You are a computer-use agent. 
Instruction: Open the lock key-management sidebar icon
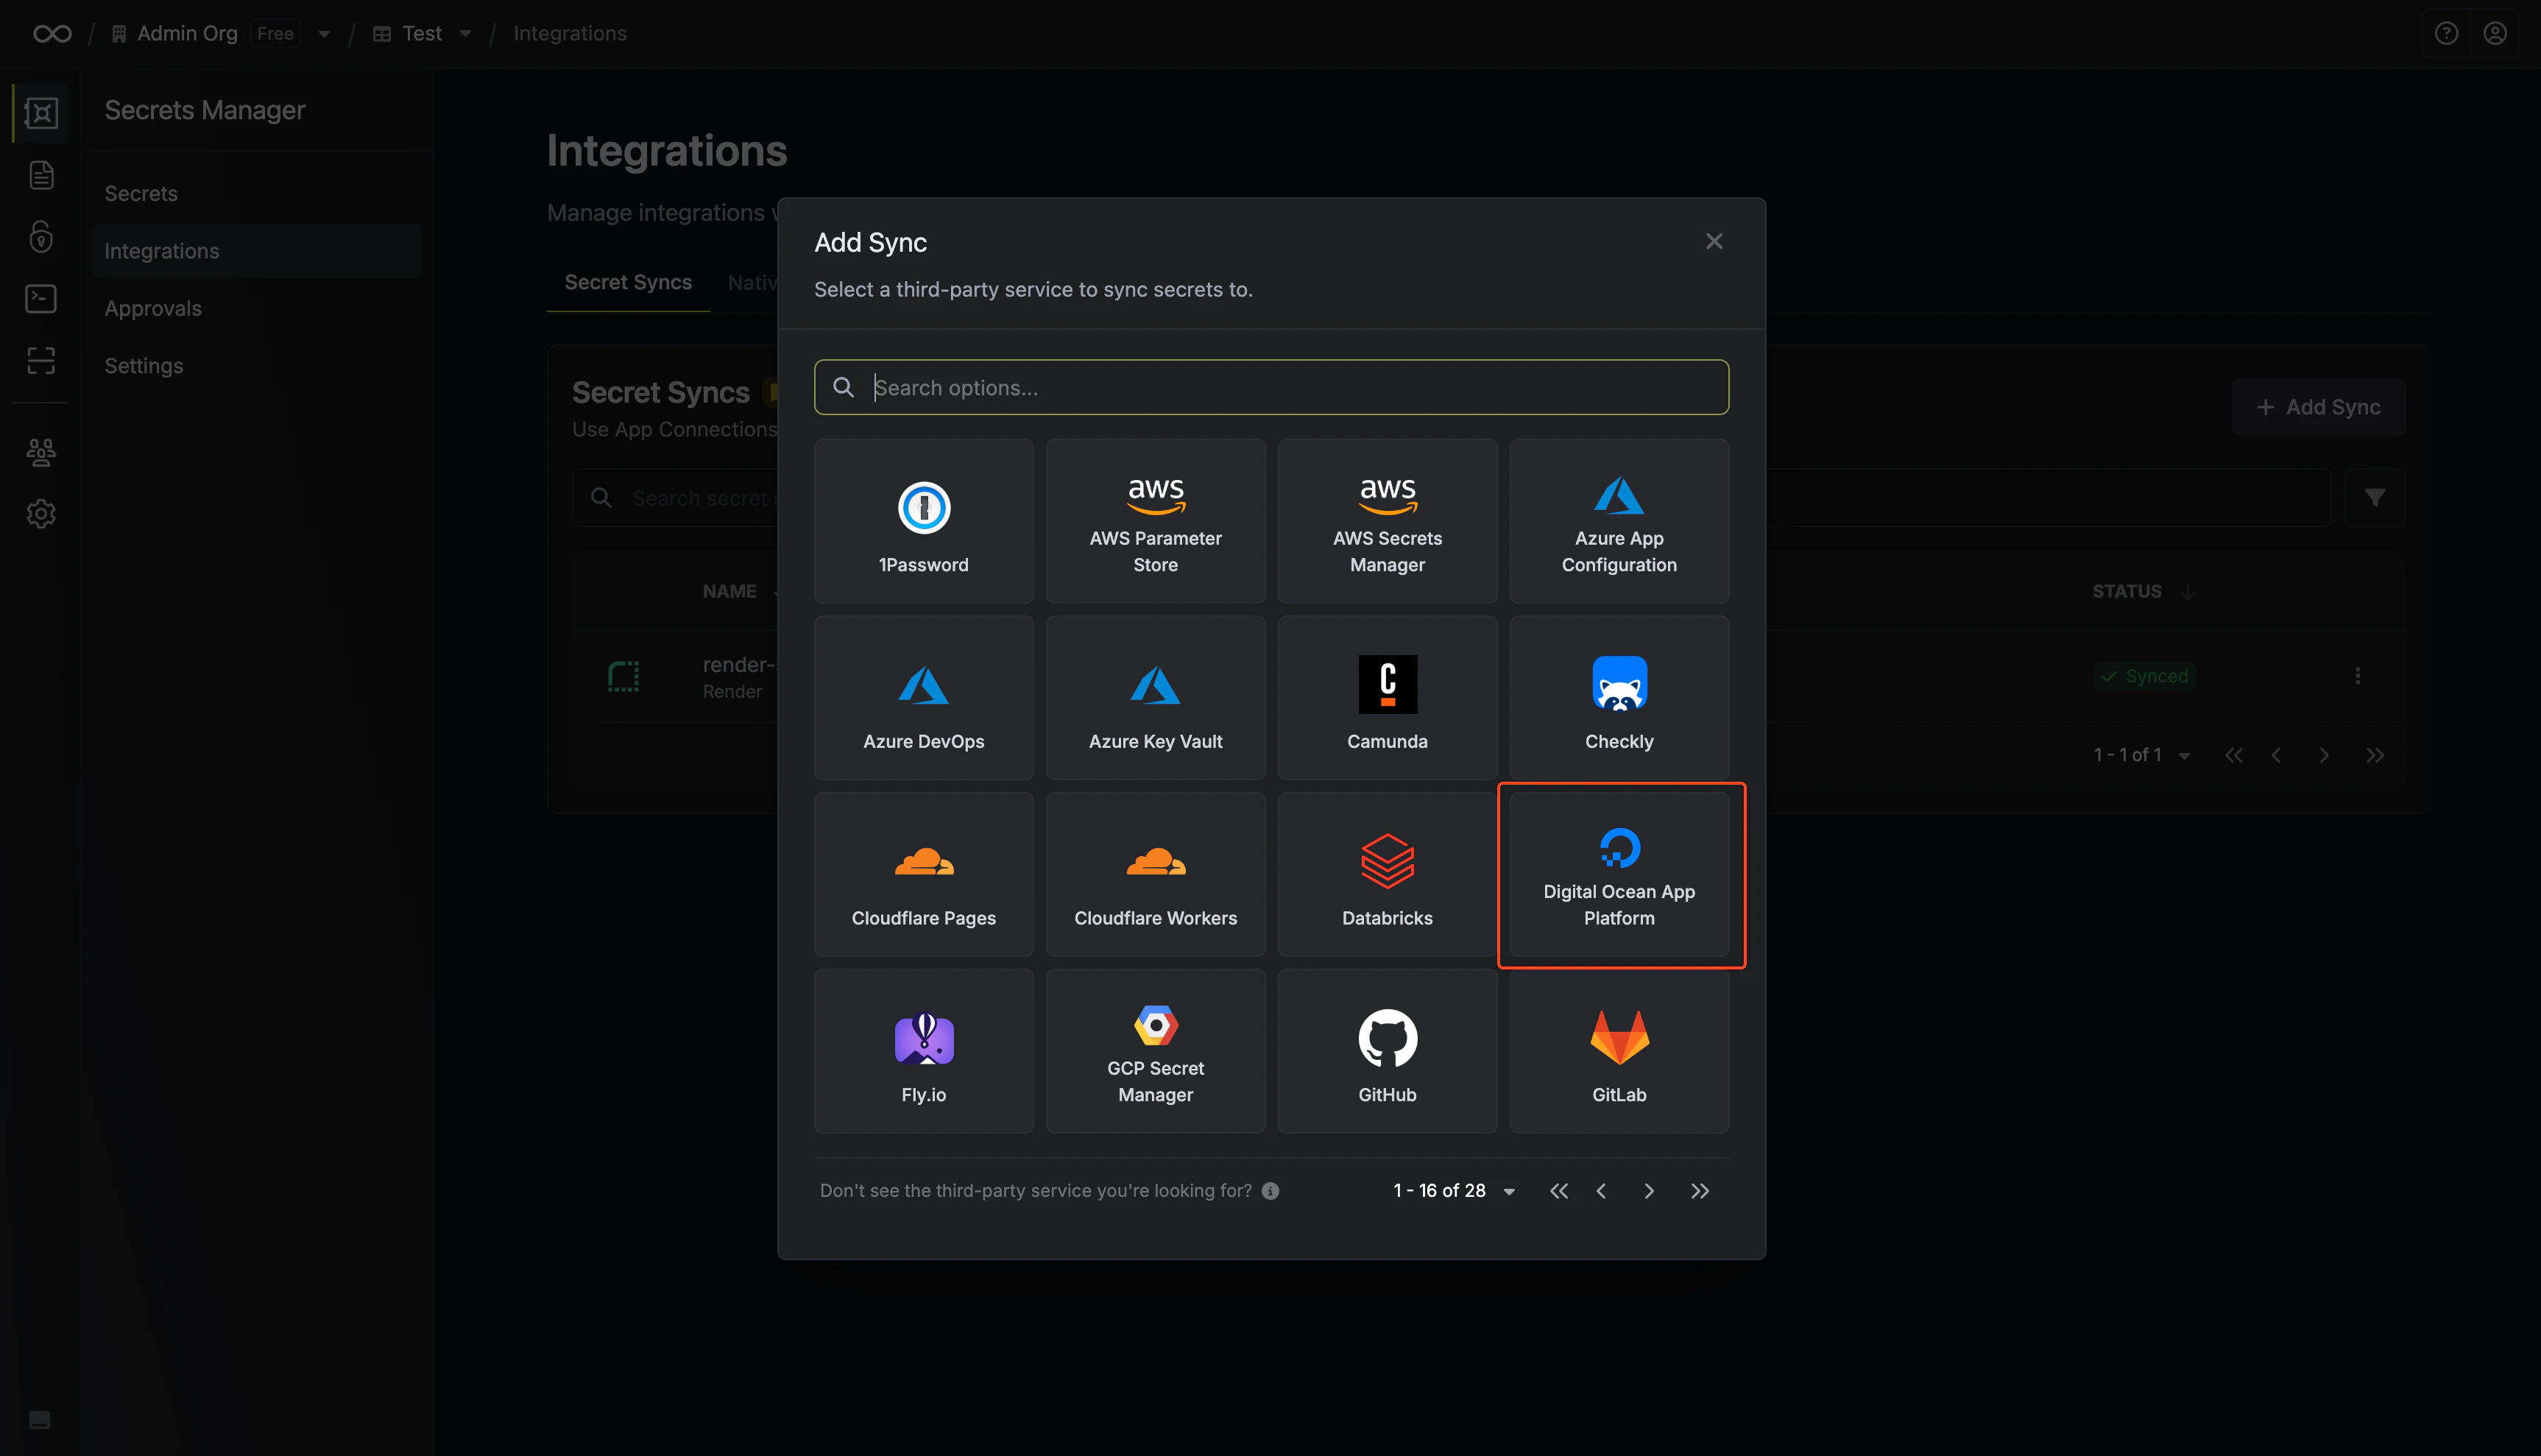pos(41,237)
